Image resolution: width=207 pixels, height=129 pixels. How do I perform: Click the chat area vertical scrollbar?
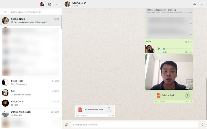pos(206,99)
